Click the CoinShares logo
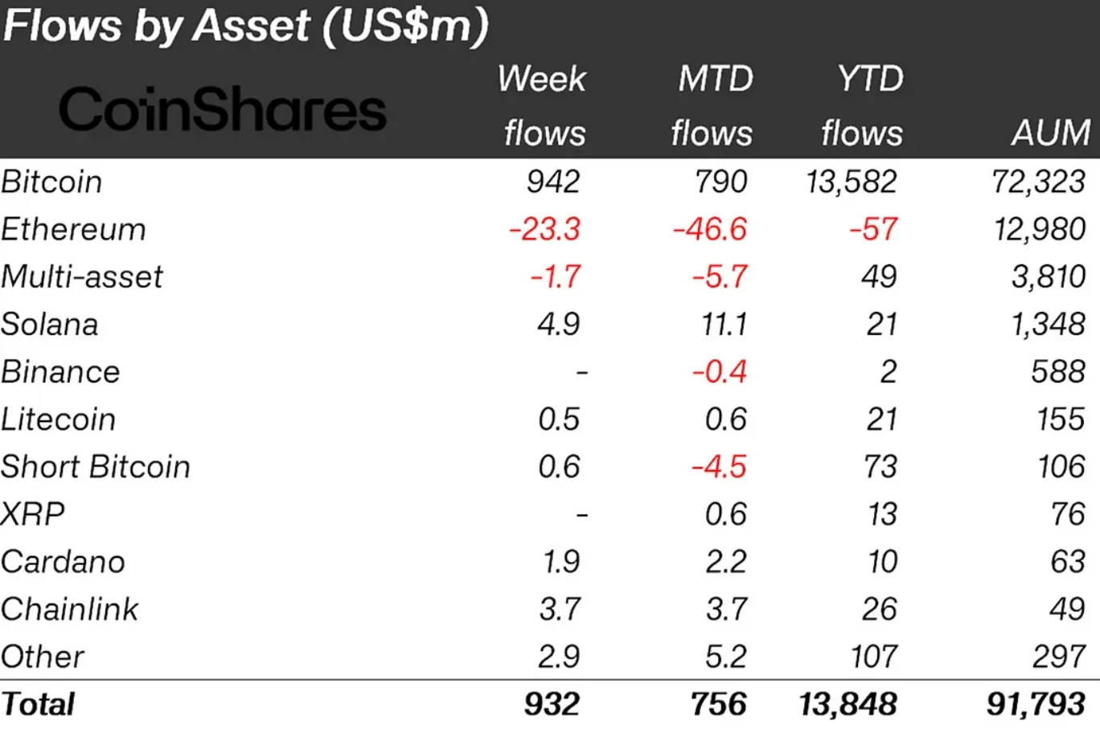1100x733 pixels. tap(223, 110)
